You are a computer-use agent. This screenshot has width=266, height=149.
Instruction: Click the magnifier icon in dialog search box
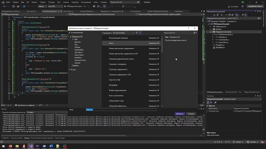click(195, 33)
